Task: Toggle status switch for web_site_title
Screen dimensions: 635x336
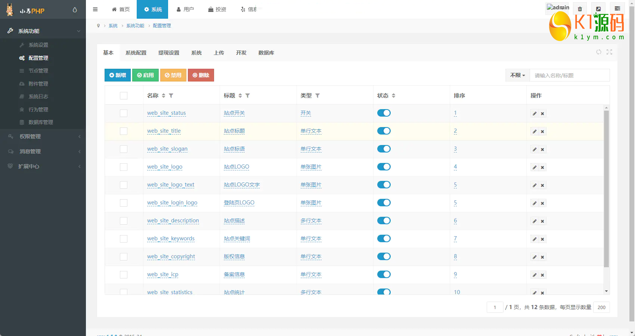Action: 384,131
